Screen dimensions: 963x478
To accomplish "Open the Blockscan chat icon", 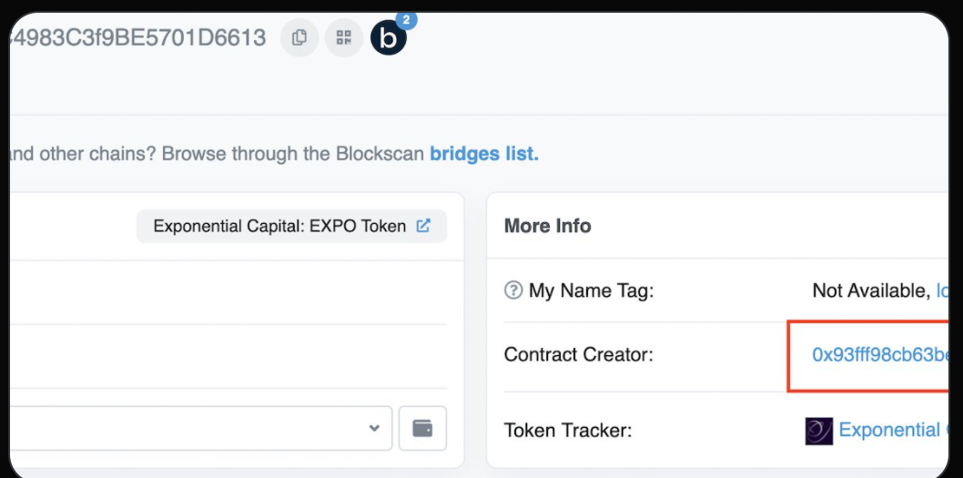I will (388, 38).
